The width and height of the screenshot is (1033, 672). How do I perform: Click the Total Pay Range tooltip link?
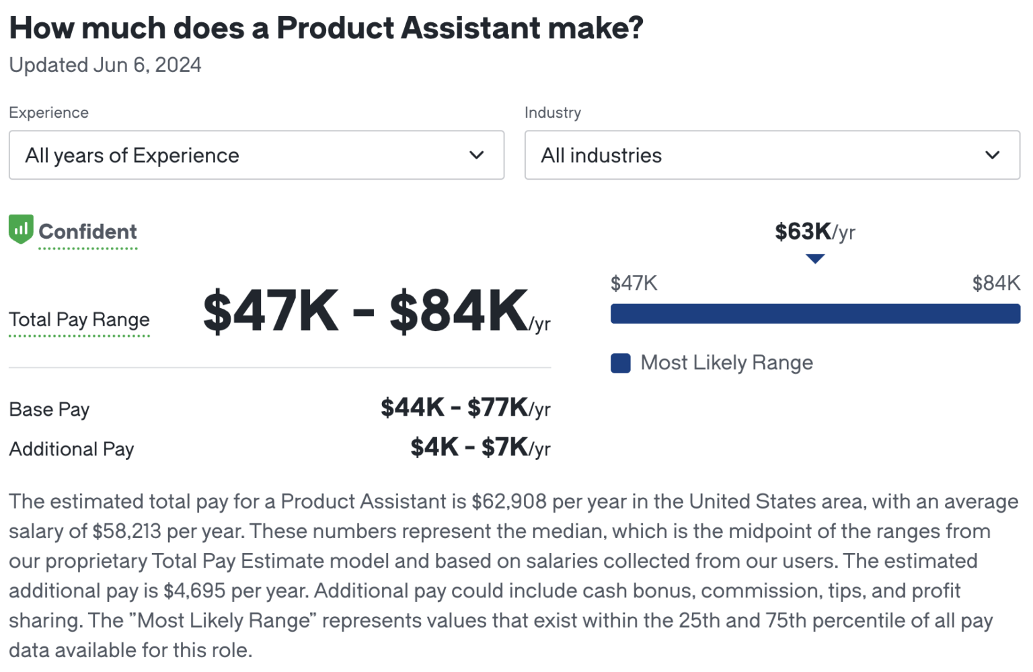pos(79,320)
